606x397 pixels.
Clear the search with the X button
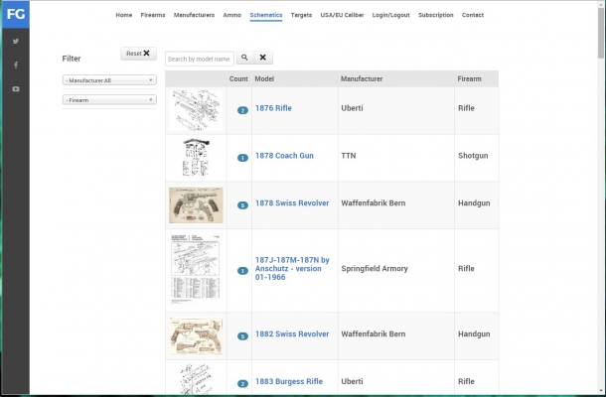point(263,58)
